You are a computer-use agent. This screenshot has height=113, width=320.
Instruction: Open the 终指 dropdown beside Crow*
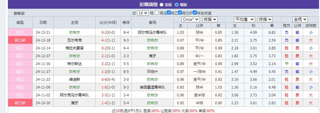(210, 20)
